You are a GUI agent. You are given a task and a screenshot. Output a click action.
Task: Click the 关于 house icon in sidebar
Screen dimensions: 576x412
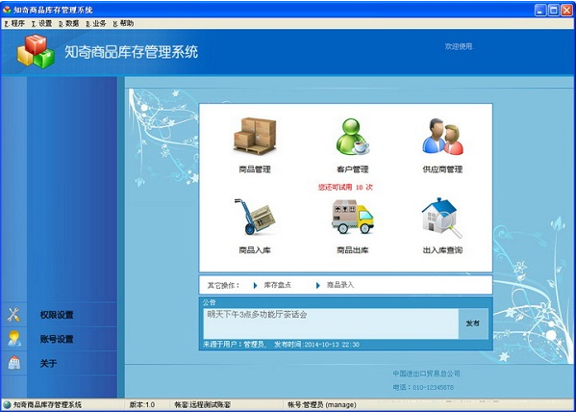14,363
